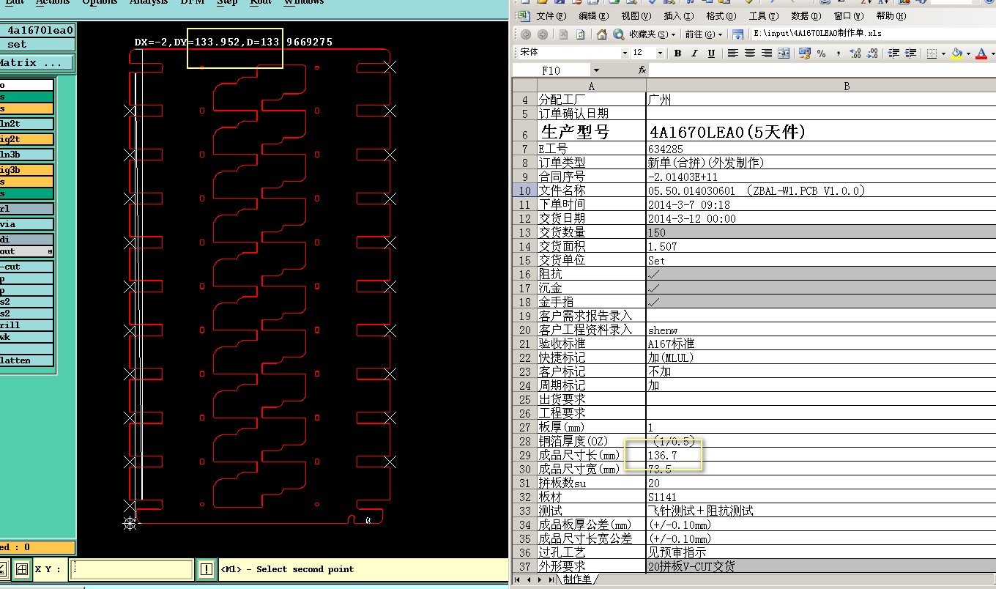Open the 数据(D) menu
996x589 pixels.
pos(806,16)
